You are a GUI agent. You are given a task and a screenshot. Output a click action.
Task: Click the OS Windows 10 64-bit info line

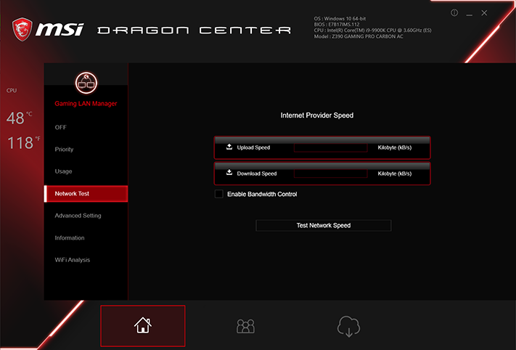click(x=340, y=18)
